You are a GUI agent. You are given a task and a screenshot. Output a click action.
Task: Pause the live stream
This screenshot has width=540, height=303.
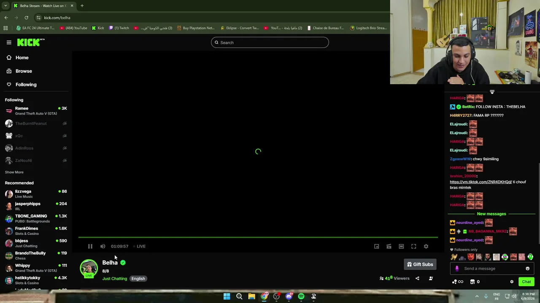(x=90, y=246)
